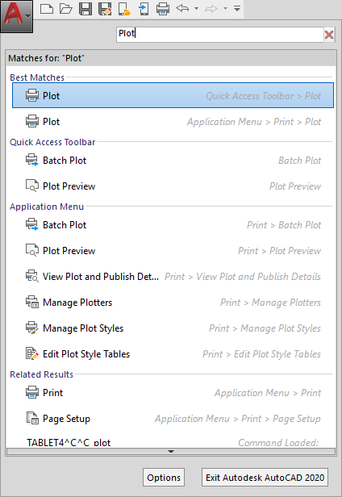342x497 pixels.
Task: Open the Undo history dropdown arrow
Action: (197, 9)
